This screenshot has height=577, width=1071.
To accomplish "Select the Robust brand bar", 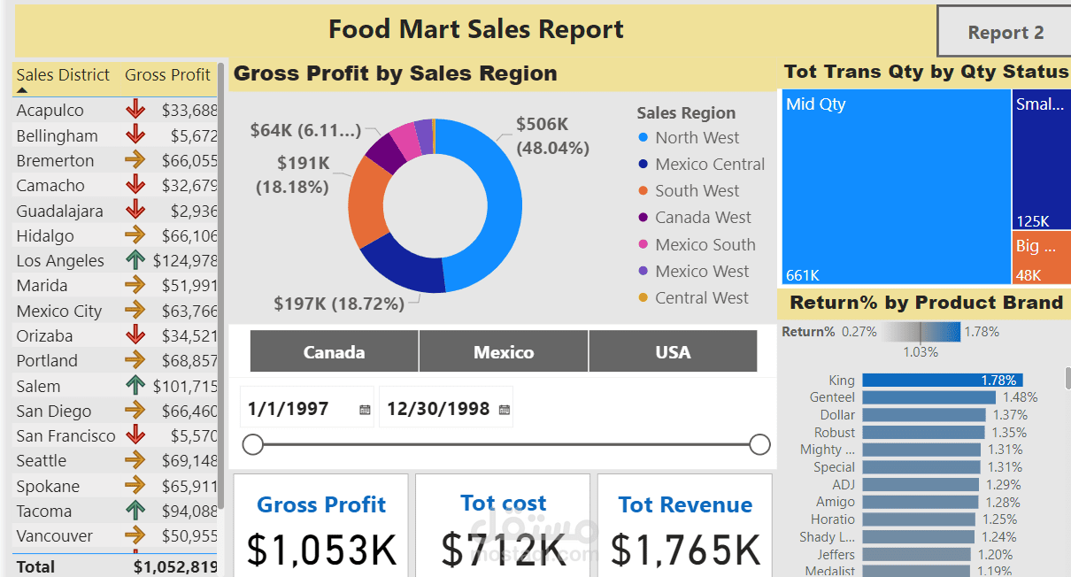I will point(923,432).
